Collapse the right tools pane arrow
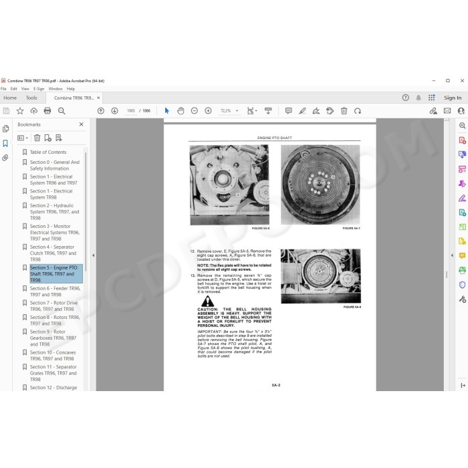The width and height of the screenshot is (468, 468). coord(452,255)
